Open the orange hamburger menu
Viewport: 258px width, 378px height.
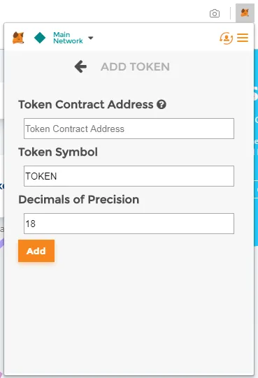243,38
